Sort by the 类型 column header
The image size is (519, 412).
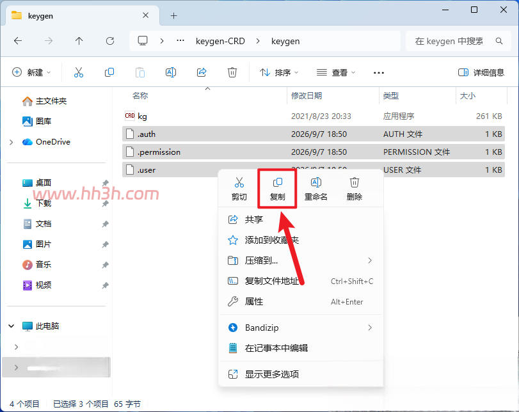point(390,95)
